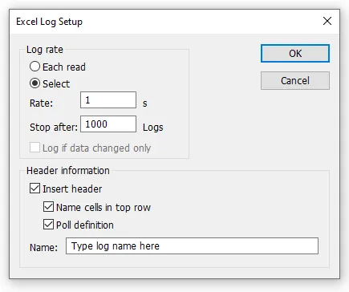Close the Excel Log Setup dialog
Image resolution: width=349 pixels, height=292 pixels.
pyautogui.click(x=327, y=21)
